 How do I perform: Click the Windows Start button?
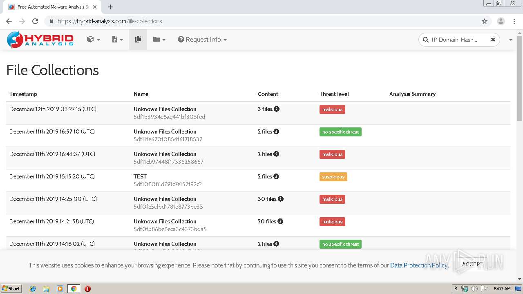point(11,288)
